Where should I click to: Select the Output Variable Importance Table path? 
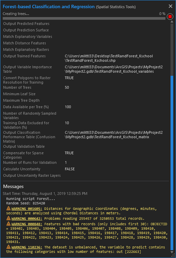pos(114,69)
